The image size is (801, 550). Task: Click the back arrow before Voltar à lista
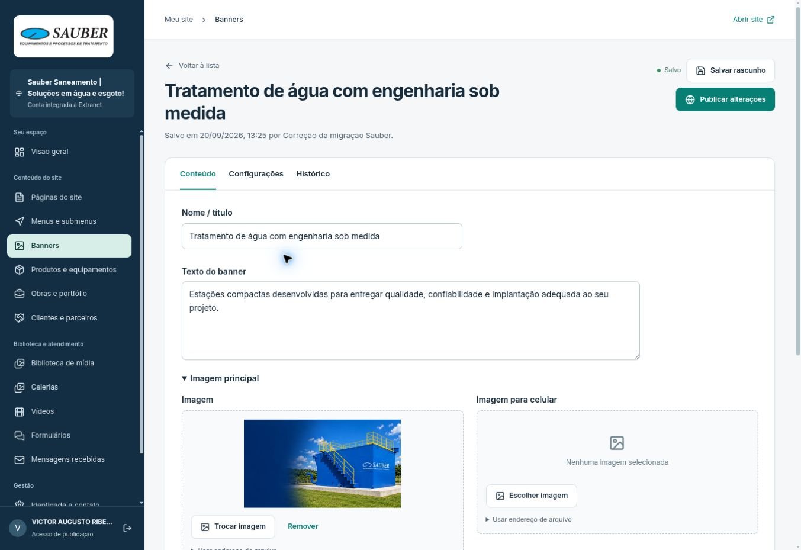click(169, 66)
